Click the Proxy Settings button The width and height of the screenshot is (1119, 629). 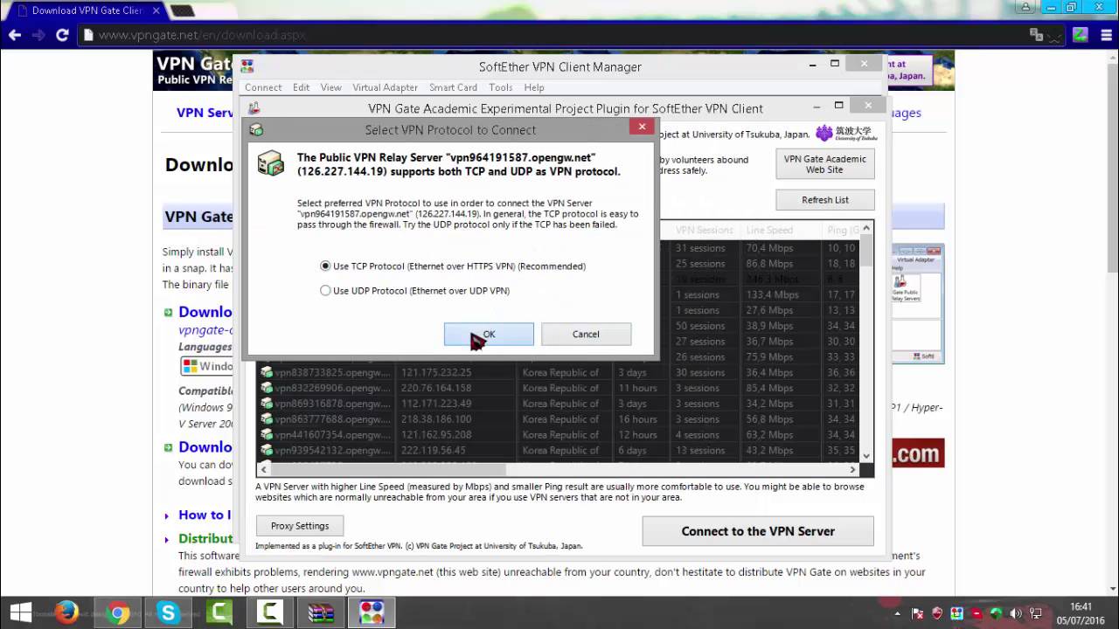(x=300, y=526)
